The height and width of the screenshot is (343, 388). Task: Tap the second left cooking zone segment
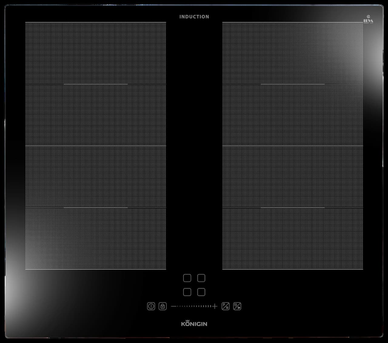click(95, 115)
